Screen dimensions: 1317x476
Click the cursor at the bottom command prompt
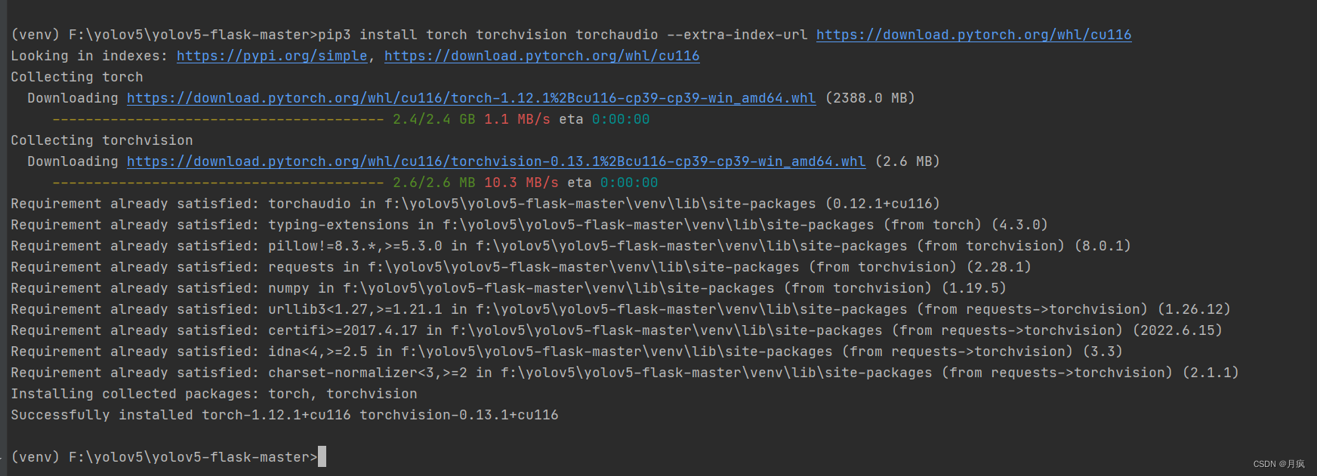click(x=322, y=456)
